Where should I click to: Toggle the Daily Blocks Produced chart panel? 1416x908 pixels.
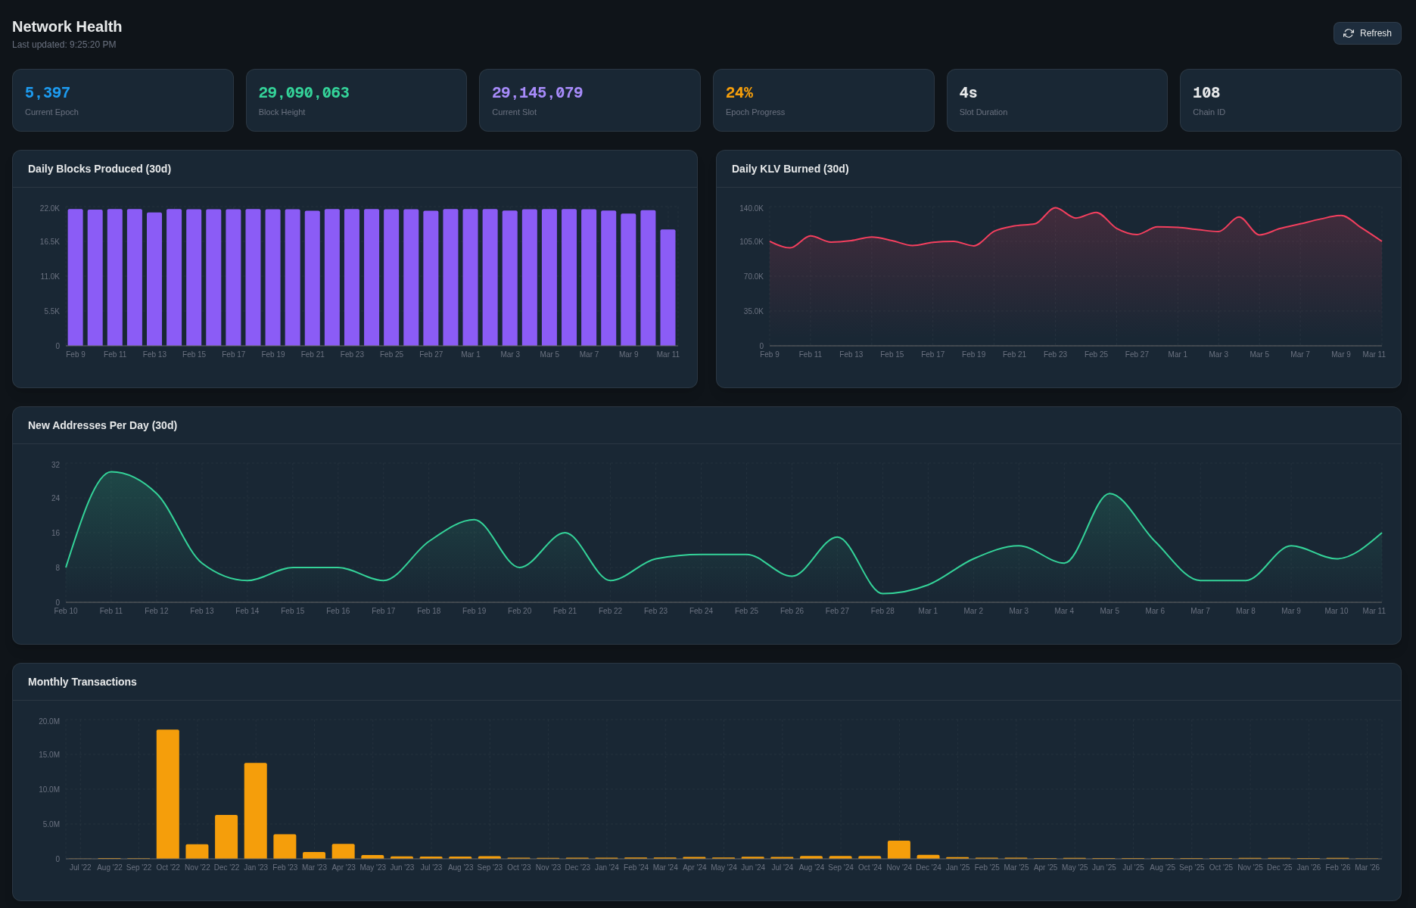coord(98,169)
